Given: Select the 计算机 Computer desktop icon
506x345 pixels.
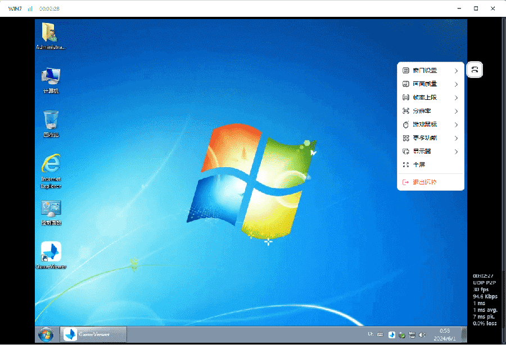Looking at the screenshot, I should point(51,80).
